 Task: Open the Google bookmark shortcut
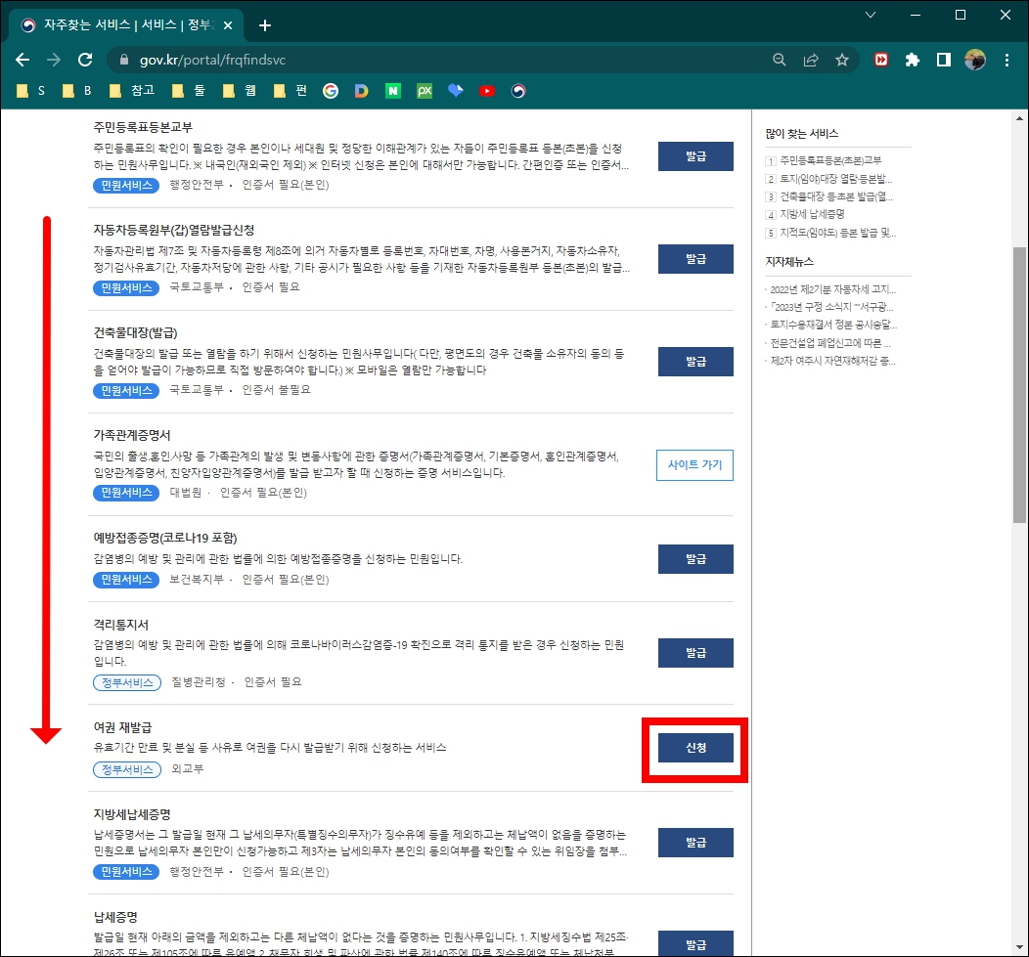click(331, 90)
